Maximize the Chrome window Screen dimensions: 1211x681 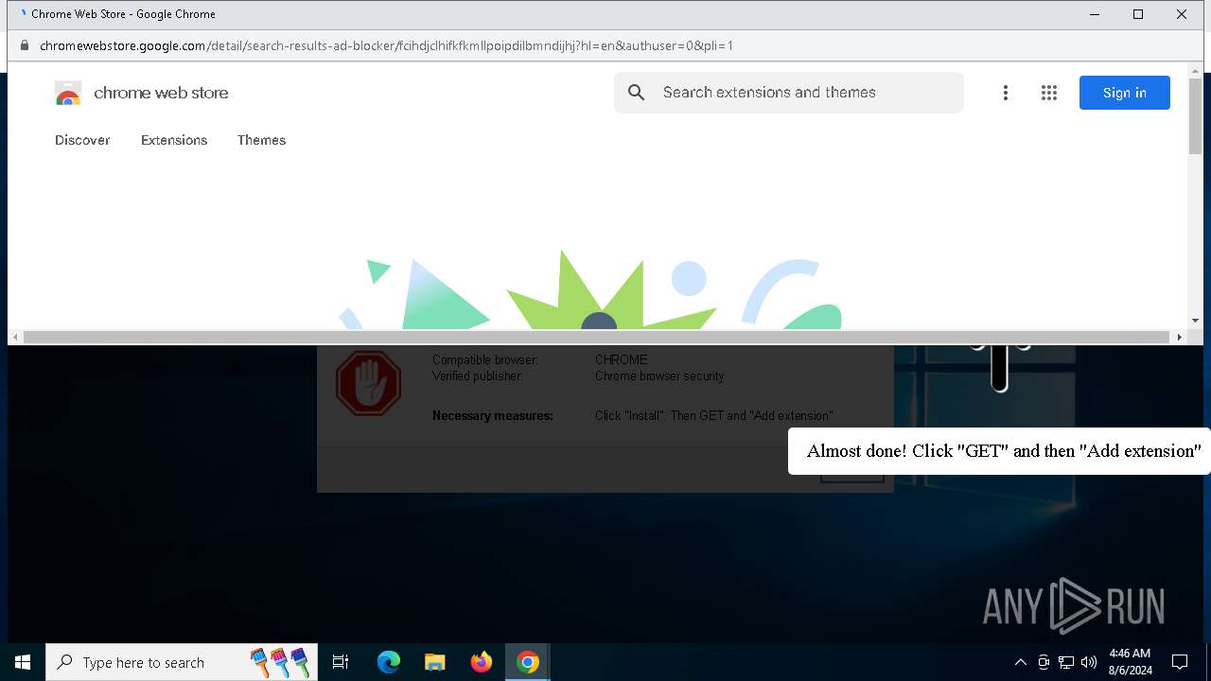pyautogui.click(x=1138, y=14)
